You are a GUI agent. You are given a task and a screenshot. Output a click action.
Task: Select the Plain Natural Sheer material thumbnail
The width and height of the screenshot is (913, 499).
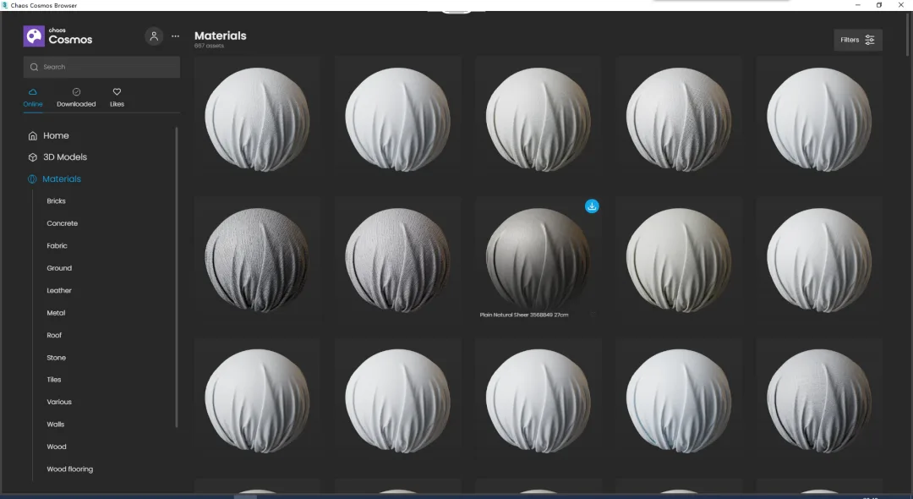538,259
